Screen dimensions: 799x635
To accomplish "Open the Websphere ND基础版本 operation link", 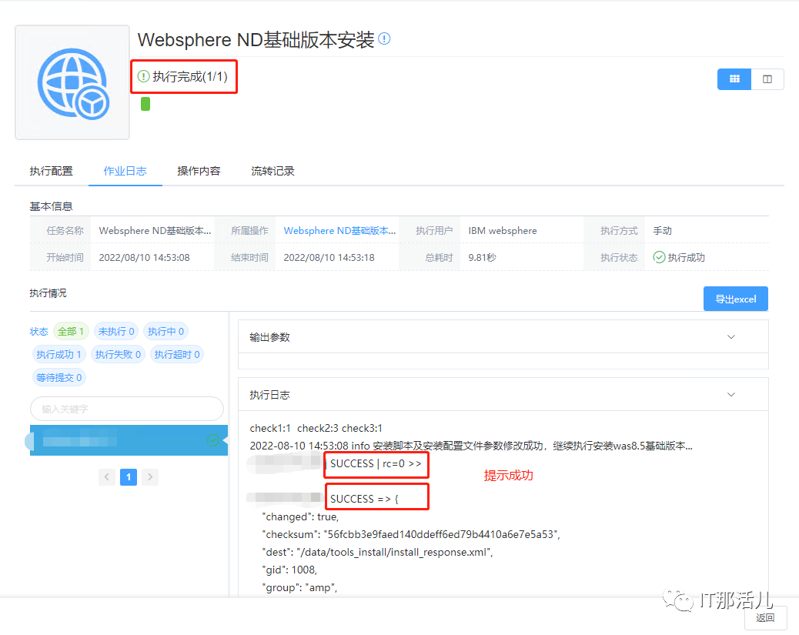I will tap(339, 231).
